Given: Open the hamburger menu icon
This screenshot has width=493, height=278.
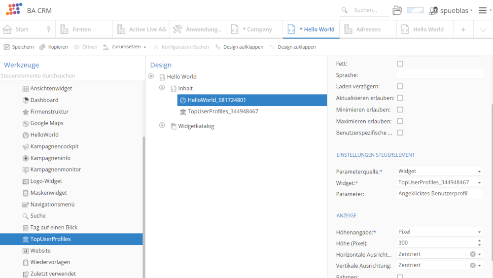Looking at the screenshot, I should (483, 10).
